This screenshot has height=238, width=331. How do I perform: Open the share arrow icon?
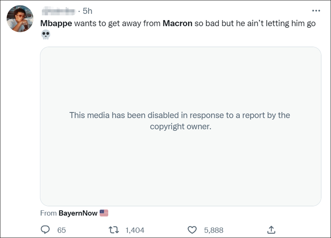271,230
